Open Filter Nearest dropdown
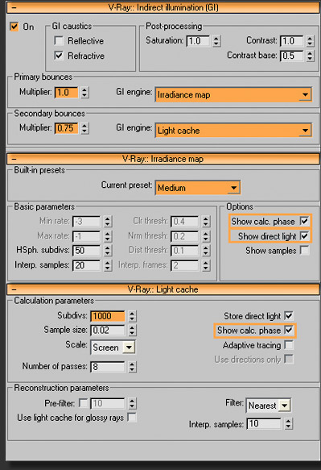Screen dimensions: 321x470 coord(269,406)
